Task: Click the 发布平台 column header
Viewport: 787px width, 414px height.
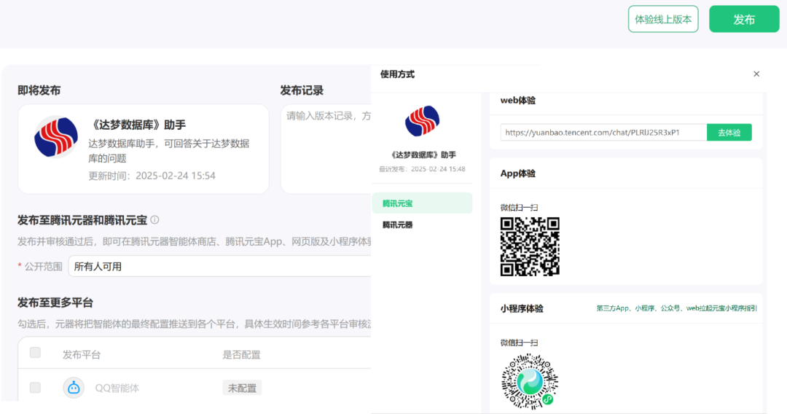Action: pos(82,355)
